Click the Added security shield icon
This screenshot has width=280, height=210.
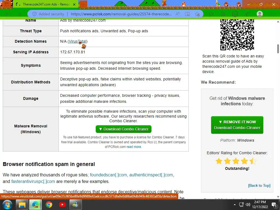pos(34,14)
